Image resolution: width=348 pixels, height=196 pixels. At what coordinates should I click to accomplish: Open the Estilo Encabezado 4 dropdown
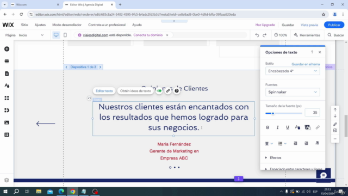click(x=293, y=71)
